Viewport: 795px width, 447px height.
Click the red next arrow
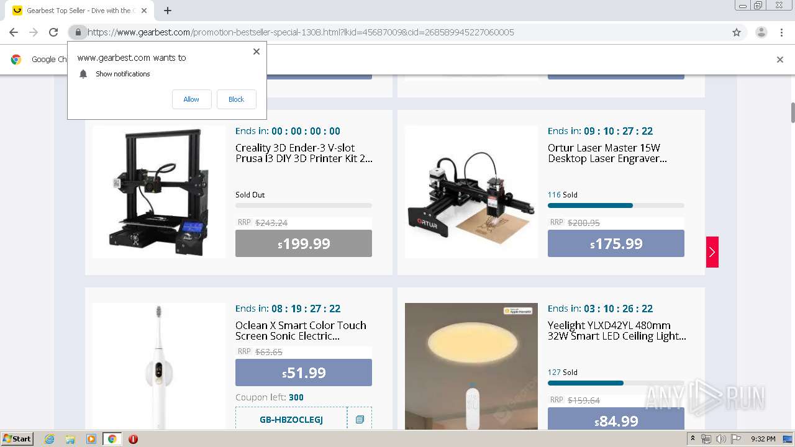712,252
